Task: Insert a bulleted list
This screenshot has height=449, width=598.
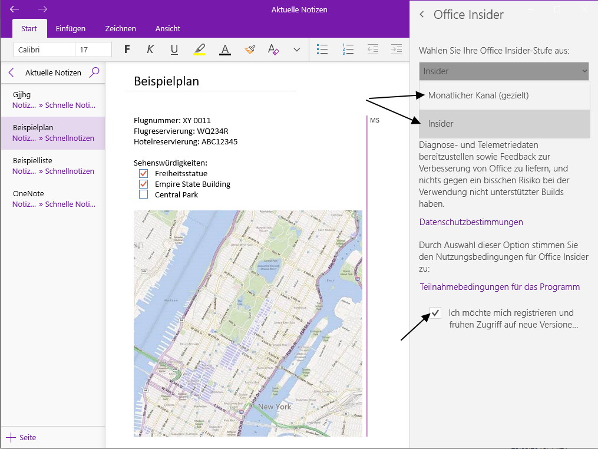Action: [x=322, y=49]
